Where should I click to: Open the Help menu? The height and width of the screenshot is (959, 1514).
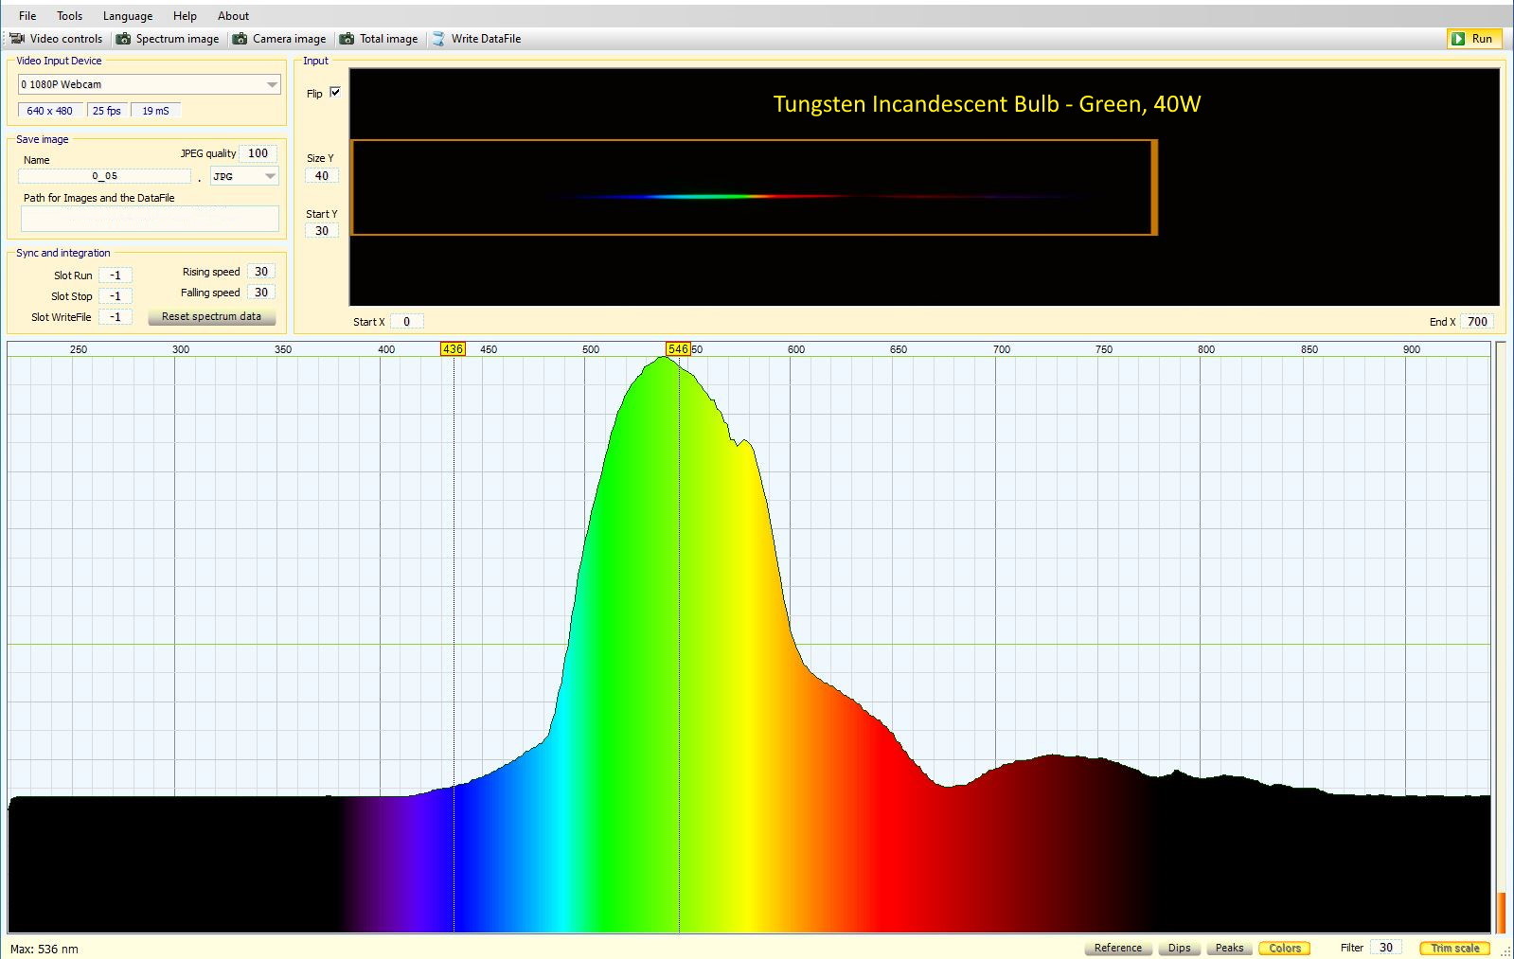point(185,16)
